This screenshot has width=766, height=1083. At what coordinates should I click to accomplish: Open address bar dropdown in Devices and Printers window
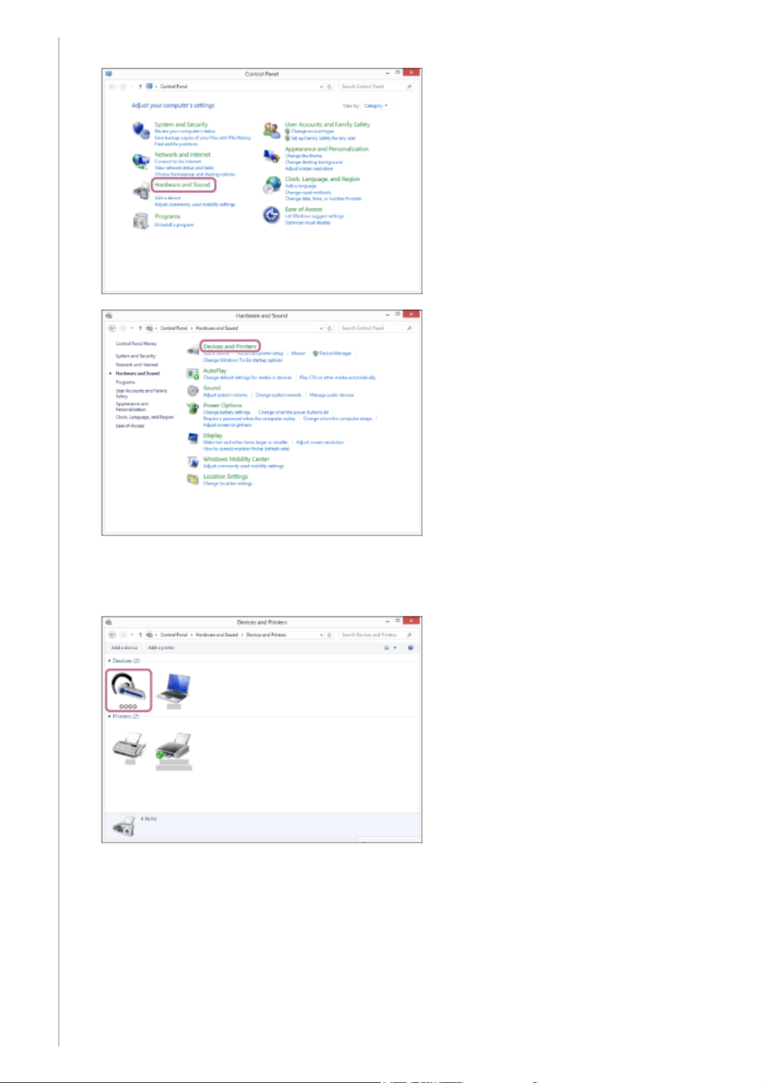(322, 635)
